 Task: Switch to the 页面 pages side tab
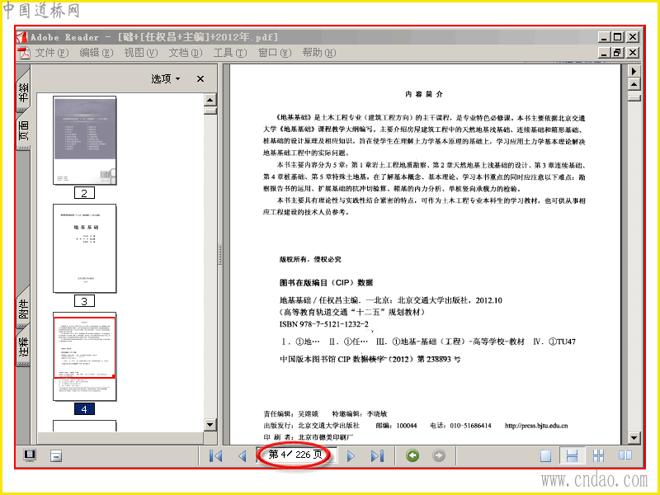pos(23,130)
